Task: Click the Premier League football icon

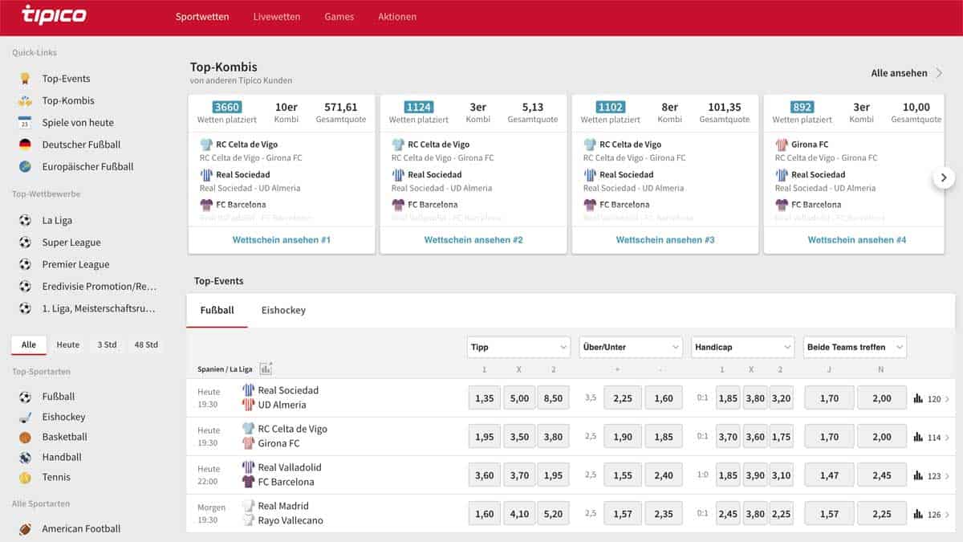Action: click(25, 264)
